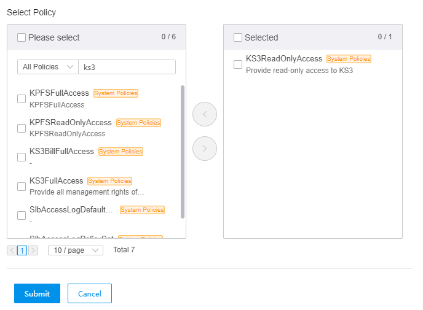Click the KPFSReadOnlyAccess policy name
This screenshot has width=423, height=310.
click(71, 123)
